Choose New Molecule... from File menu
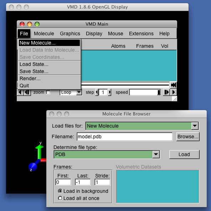This screenshot has height=211, width=211. (x=50, y=43)
